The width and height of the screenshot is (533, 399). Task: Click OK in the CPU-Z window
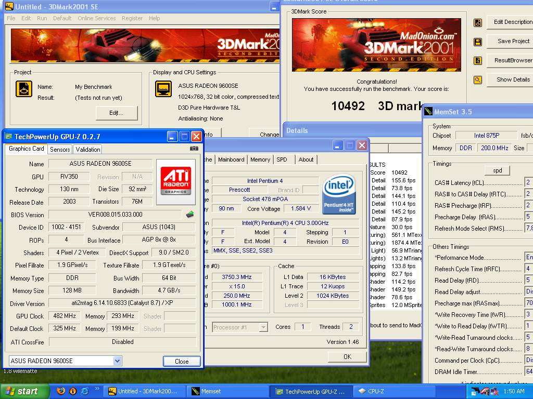347,356
